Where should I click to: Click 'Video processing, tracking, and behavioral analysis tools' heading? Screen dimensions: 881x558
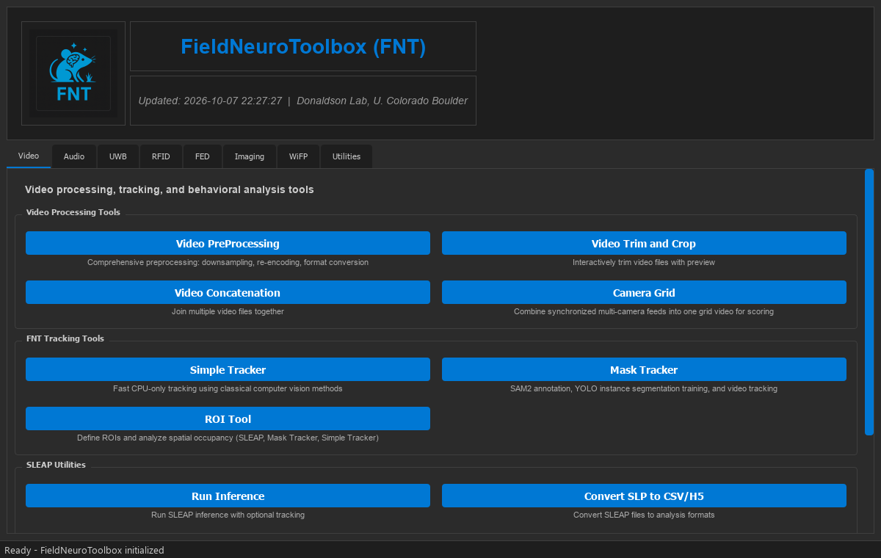click(x=170, y=189)
